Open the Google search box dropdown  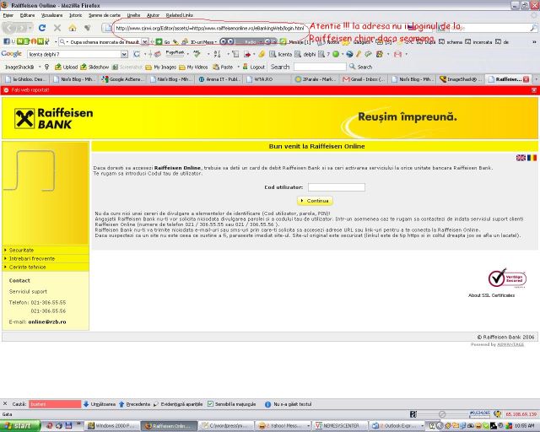pyautogui.click(x=124, y=54)
